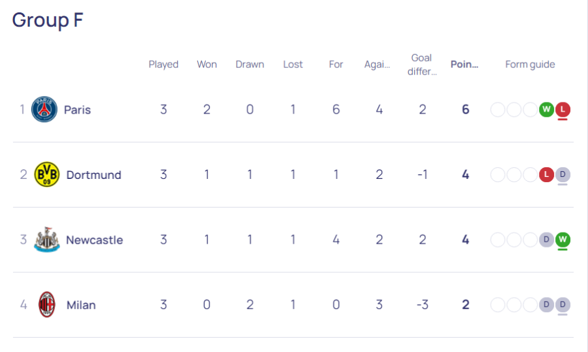Click the Group F heading
Image resolution: width=588 pixels, height=352 pixels.
click(48, 20)
